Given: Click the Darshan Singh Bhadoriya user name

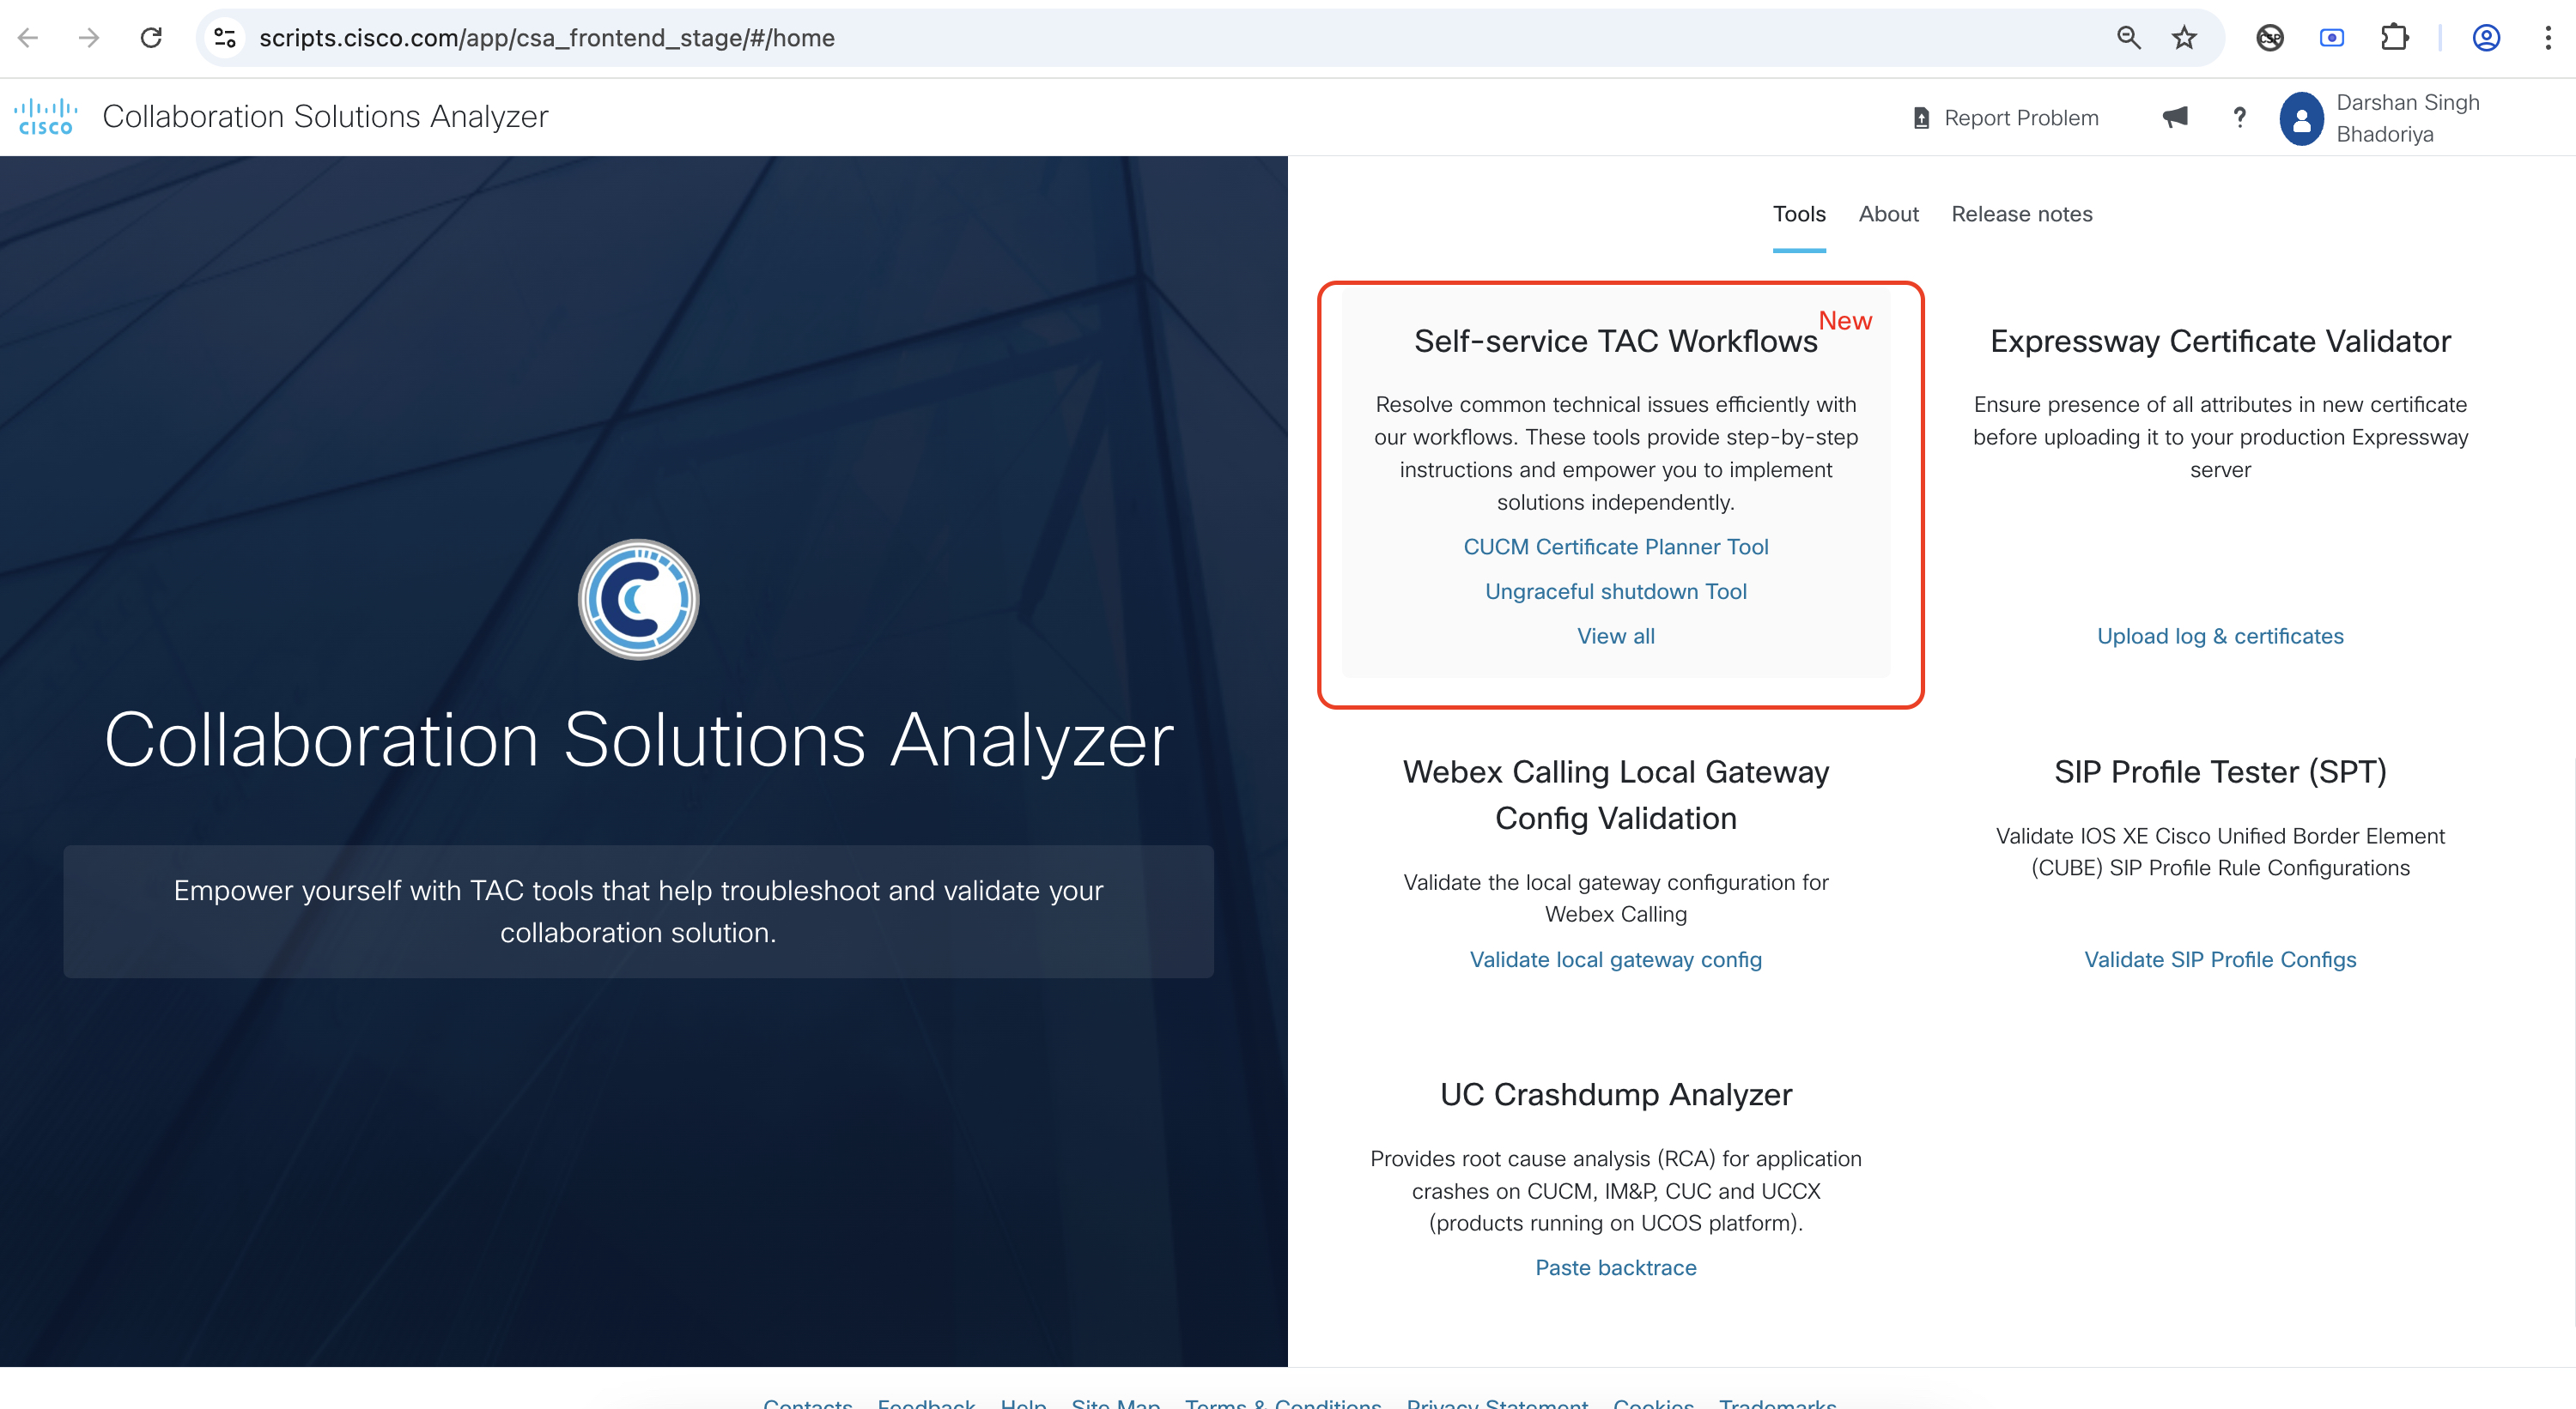Looking at the screenshot, I should point(2407,118).
